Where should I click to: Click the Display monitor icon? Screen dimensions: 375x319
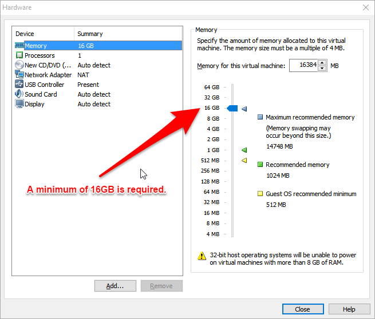pos(19,104)
